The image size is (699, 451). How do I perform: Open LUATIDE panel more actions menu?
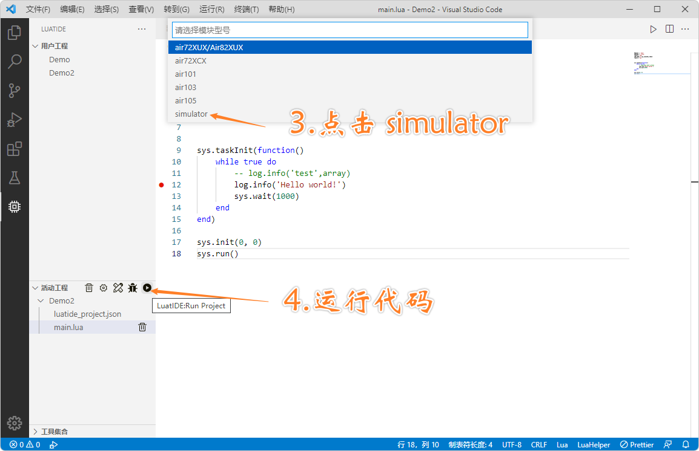(x=142, y=29)
